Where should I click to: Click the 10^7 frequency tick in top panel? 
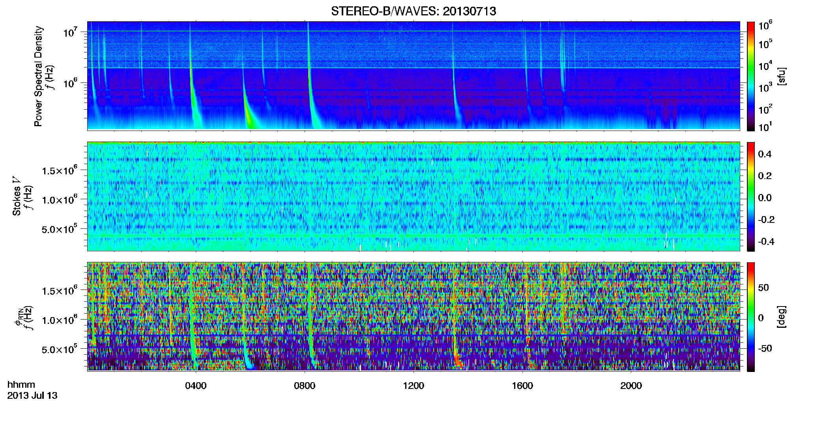point(71,32)
